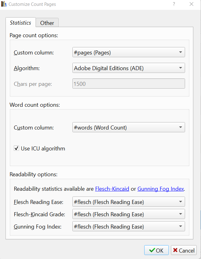
Task: Expand the Algorithm dropdown
Action: coord(129,68)
